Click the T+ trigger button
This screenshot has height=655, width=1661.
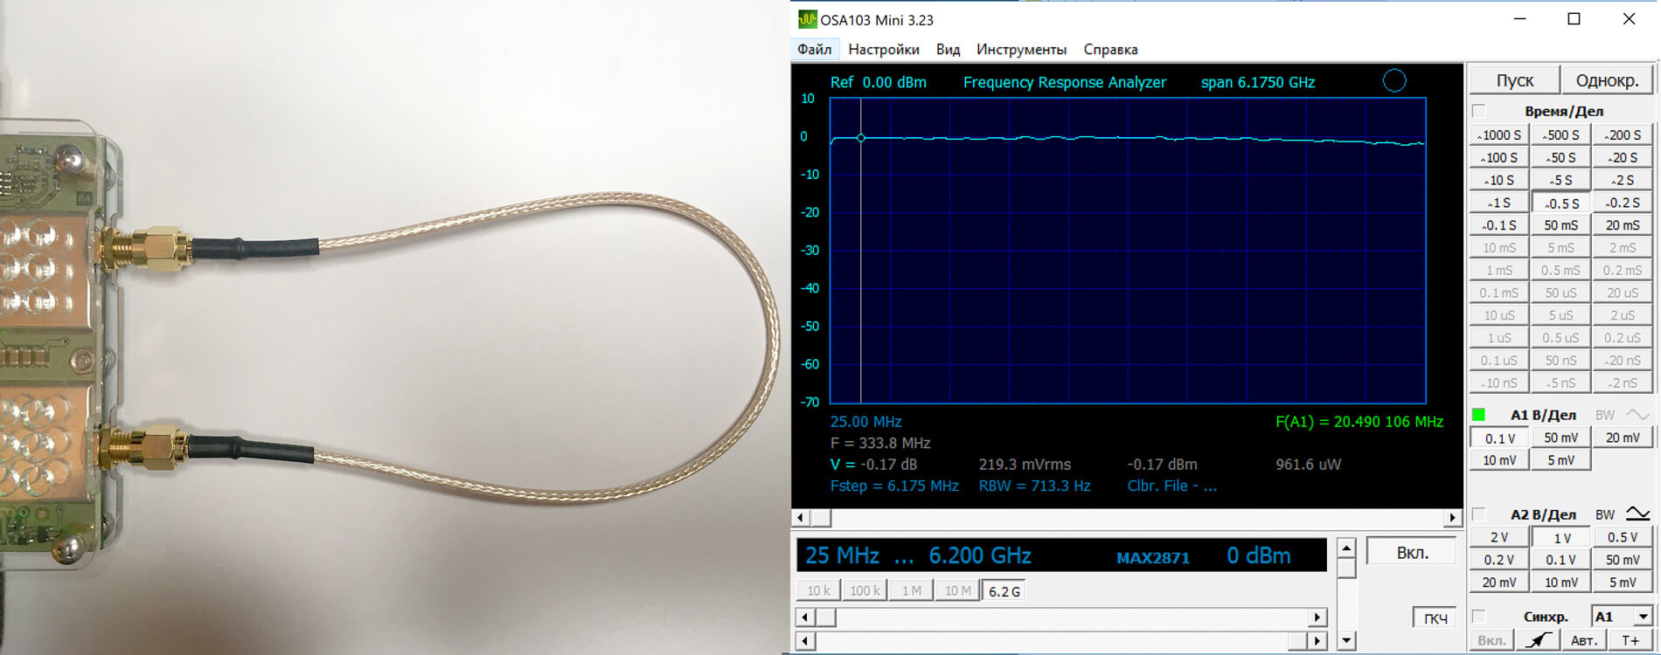[x=1630, y=640]
